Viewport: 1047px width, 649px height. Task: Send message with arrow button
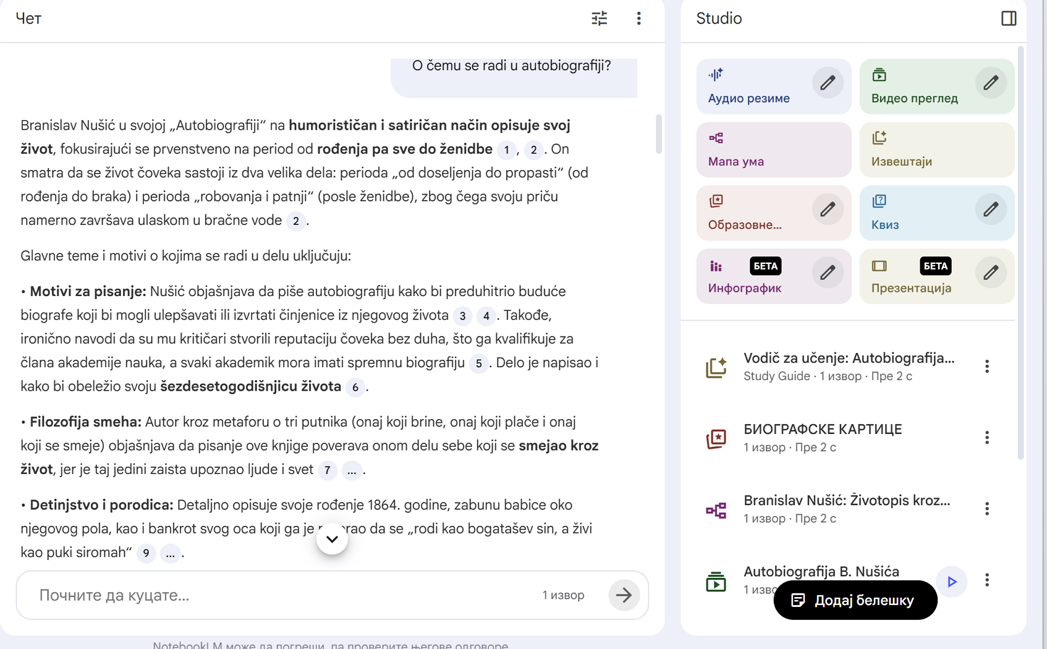click(624, 595)
